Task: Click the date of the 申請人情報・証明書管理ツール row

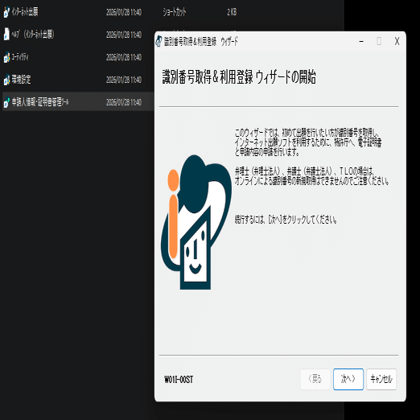Action: tap(124, 102)
